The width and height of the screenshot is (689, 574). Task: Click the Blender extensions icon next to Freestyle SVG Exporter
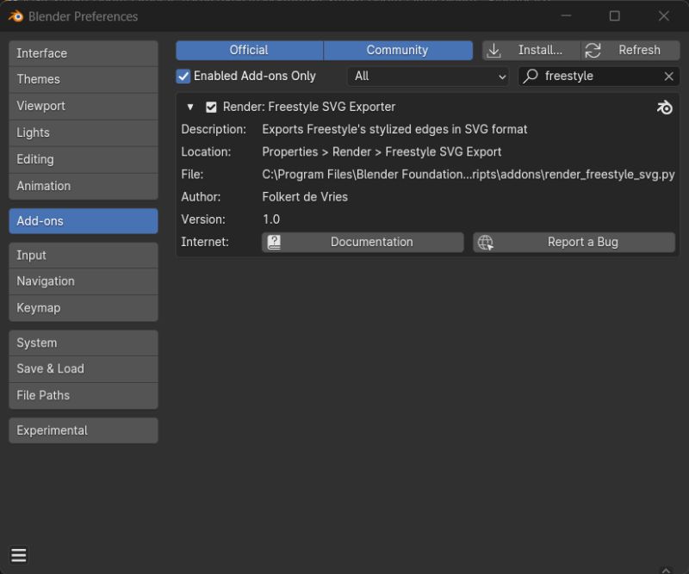point(664,107)
